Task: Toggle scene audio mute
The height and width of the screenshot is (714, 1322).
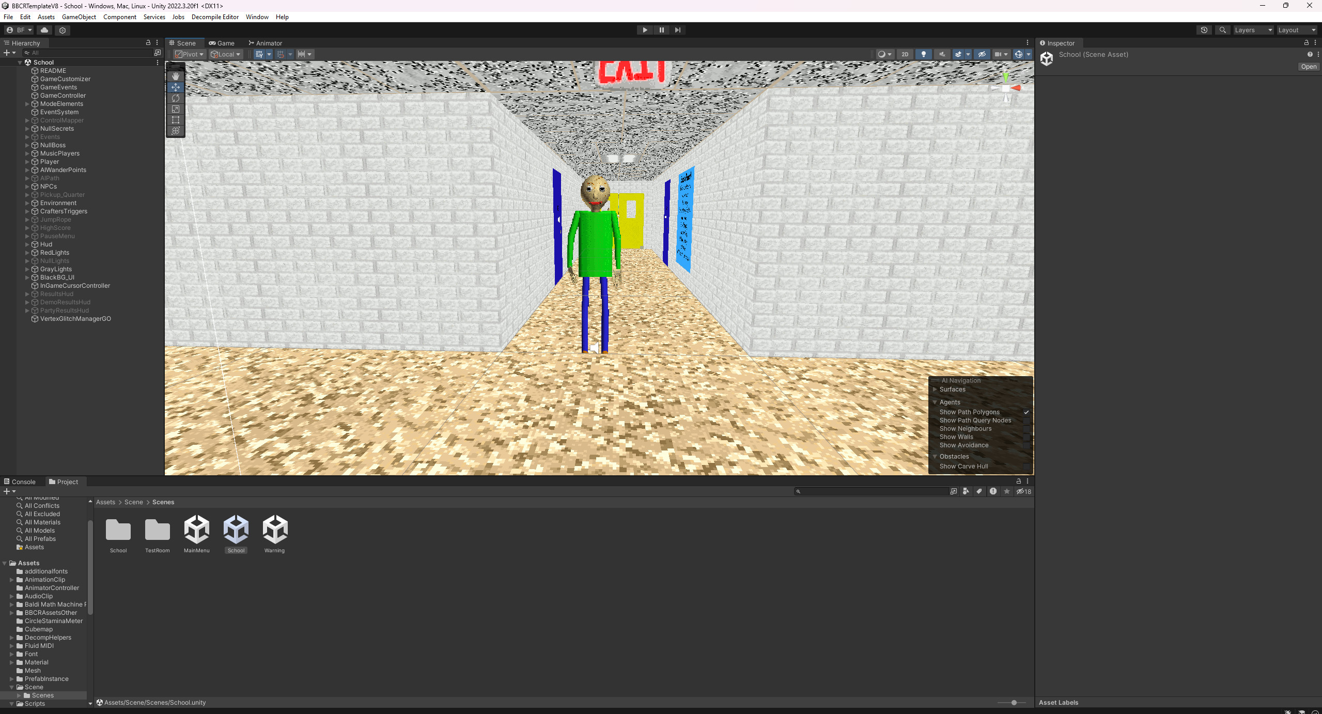Action: [x=942, y=54]
